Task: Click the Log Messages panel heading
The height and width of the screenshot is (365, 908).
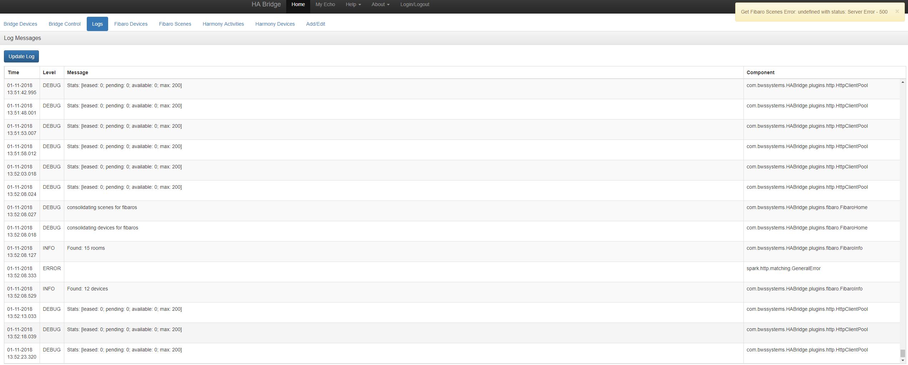Action: click(22, 38)
